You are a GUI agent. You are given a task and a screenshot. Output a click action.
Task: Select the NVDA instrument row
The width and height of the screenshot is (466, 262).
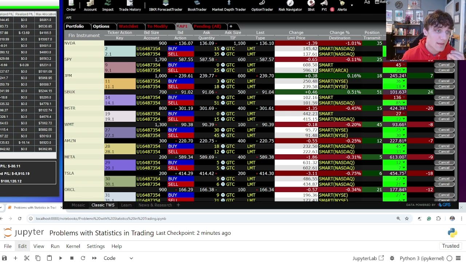[84, 43]
